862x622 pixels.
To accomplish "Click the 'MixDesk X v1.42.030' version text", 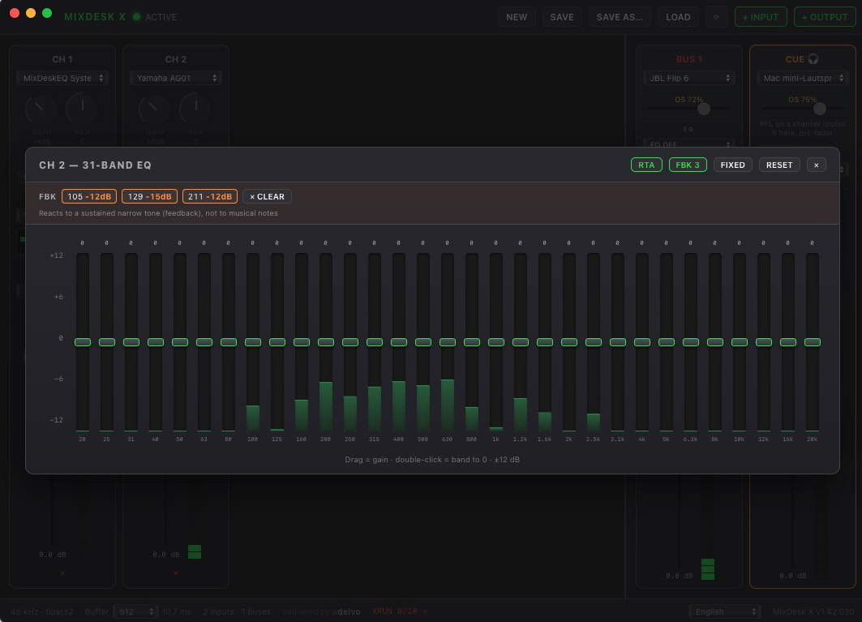I will [x=813, y=611].
